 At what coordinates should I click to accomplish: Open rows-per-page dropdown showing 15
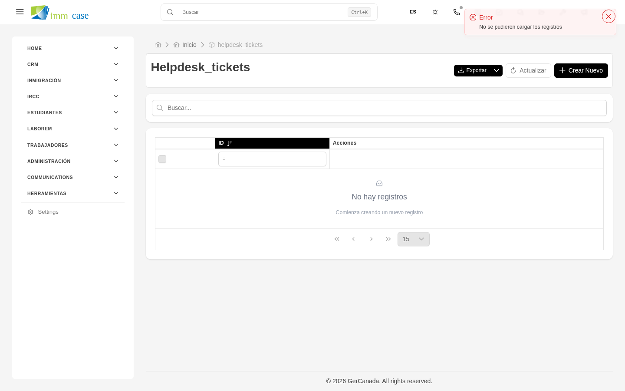point(414,239)
